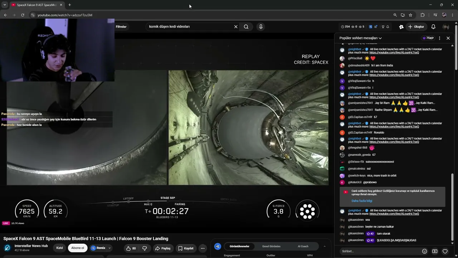Screen dimensions: 458x258
Task: Open the media controls in Chrome toolbar
Action: [x=435, y=15]
